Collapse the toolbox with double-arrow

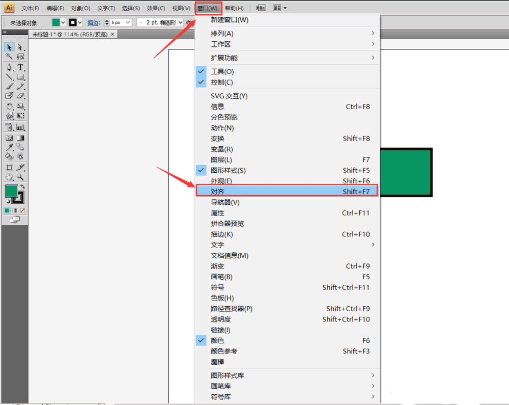[x=5, y=32]
